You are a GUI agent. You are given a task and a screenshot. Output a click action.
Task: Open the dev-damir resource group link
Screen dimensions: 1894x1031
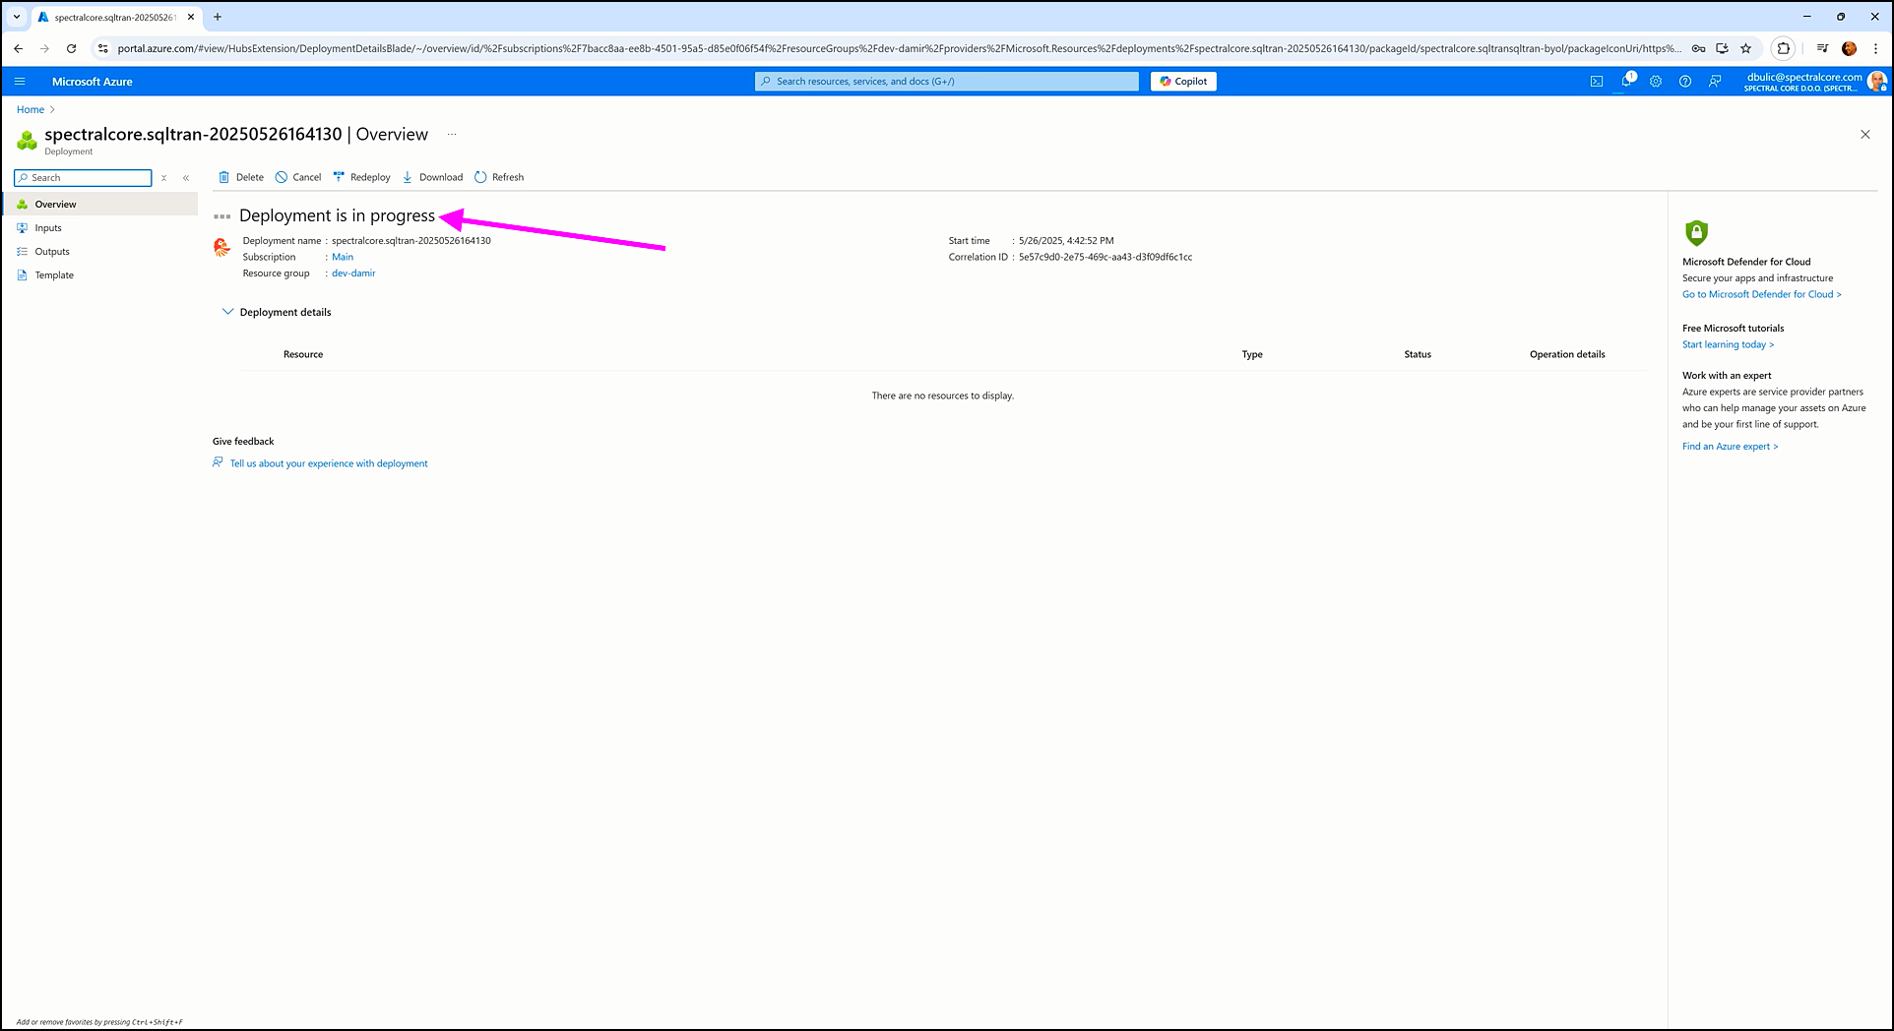coord(353,273)
